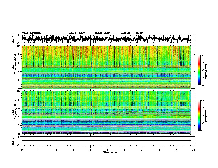The image size is (218, 168).
Task: Click the '1' minute tick label
Action: tap(39, 150)
